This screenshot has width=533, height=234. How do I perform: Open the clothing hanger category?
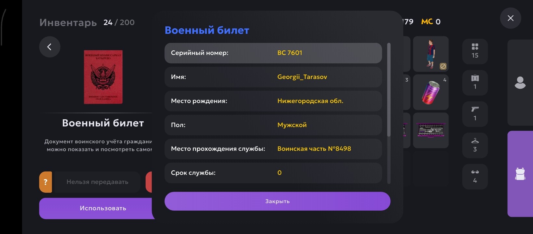click(475, 145)
